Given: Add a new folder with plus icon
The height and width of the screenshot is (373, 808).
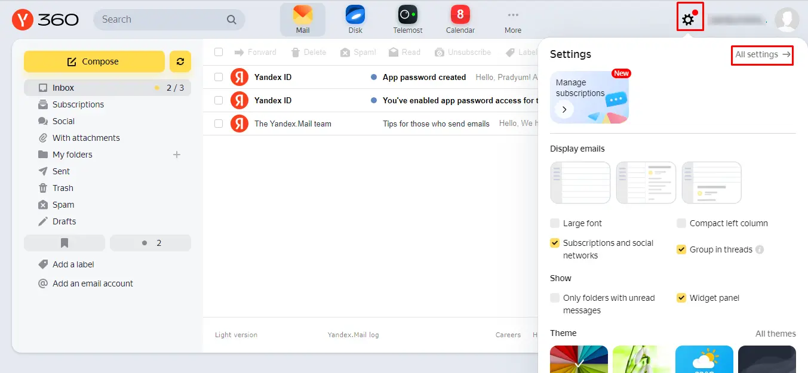Looking at the screenshot, I should 177,155.
